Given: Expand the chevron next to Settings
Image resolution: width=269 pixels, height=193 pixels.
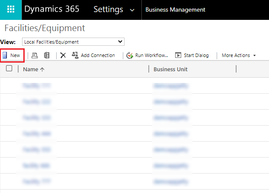Looking at the screenshot, I should (132, 10).
